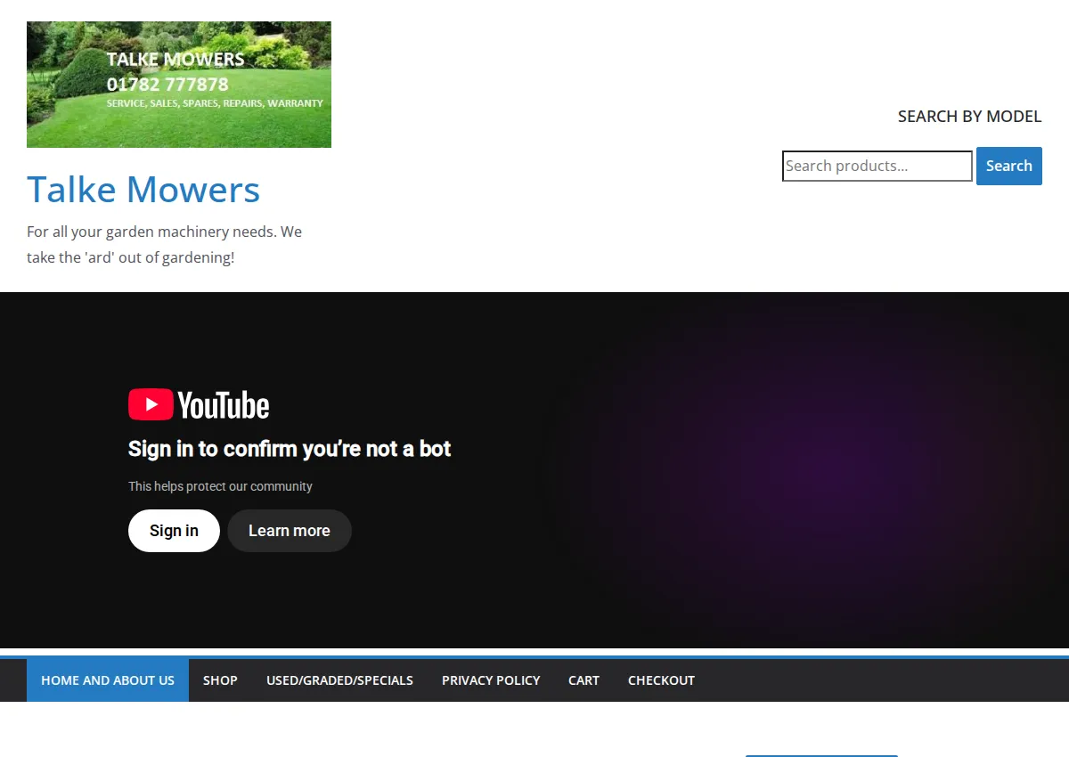Open the Cart menu item
1069x757 pixels.
(x=583, y=680)
